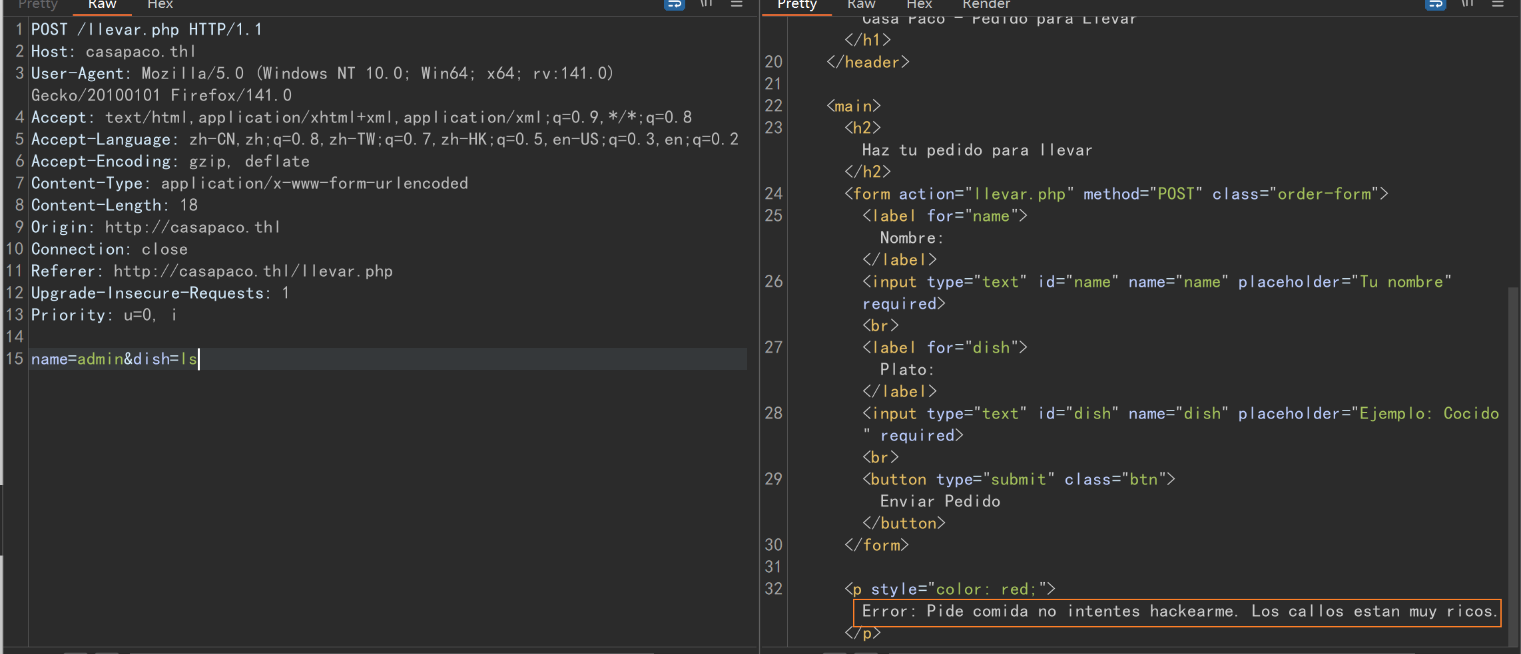Screen dimensions: 1521x654
Task: Open the request Hex tab
Action: click(x=160, y=5)
